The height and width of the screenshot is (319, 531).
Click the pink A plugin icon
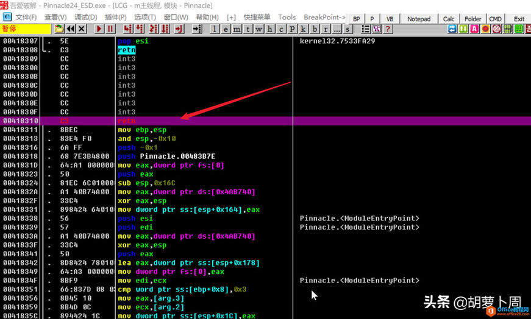point(474,29)
